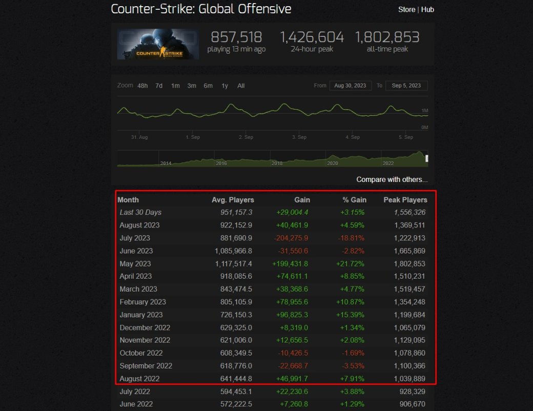533x411 pixels.
Task: Set chart zoom to 48h
Action: pyautogui.click(x=142, y=86)
